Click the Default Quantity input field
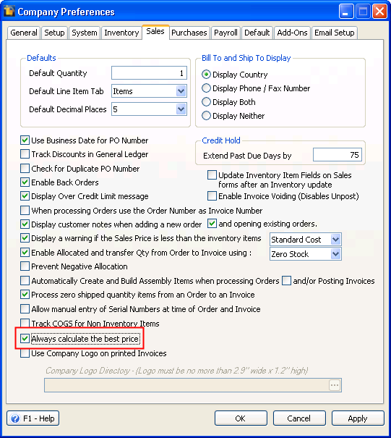 click(149, 73)
